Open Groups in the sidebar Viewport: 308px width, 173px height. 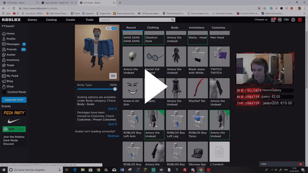(9, 70)
